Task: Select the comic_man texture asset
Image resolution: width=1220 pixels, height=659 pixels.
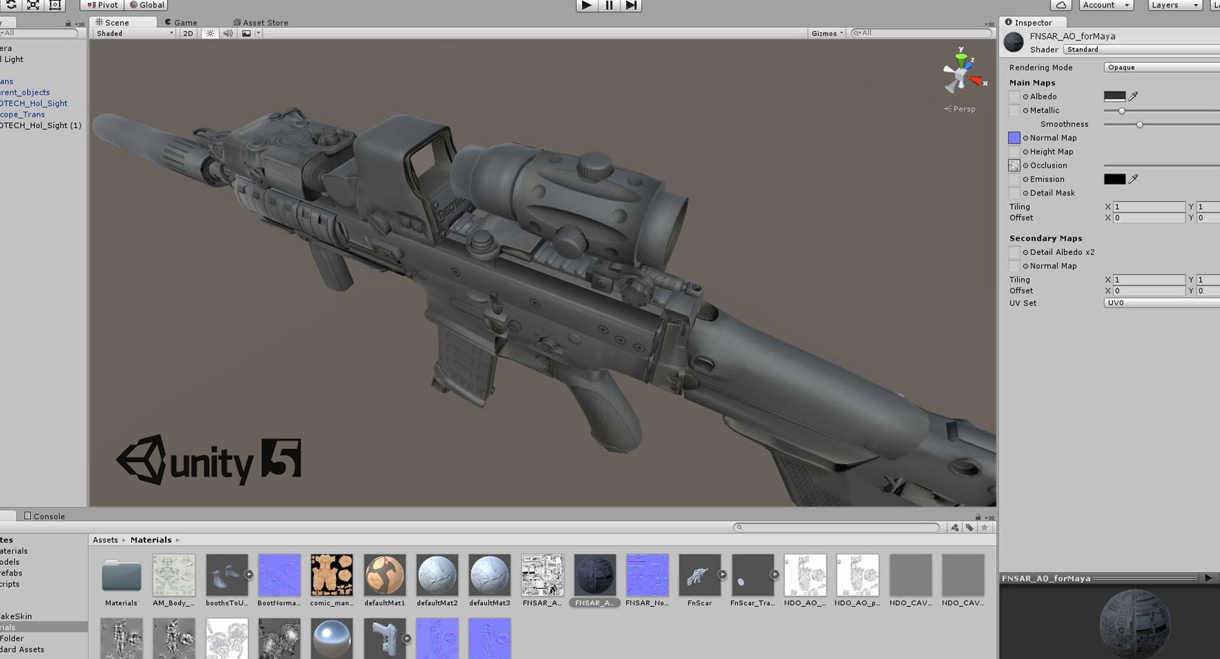Action: click(332, 581)
